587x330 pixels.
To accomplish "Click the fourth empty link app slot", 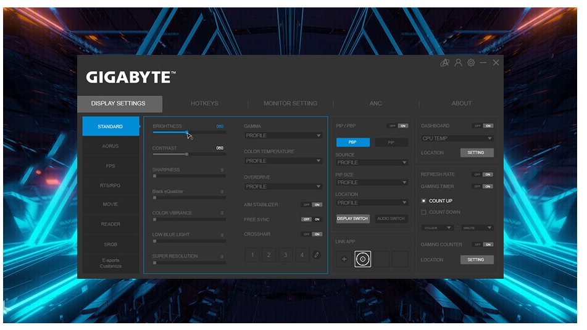I will (x=400, y=259).
